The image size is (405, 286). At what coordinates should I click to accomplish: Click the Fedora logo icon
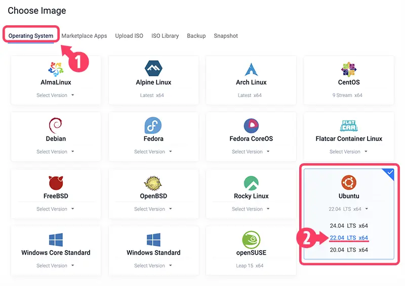coord(153,125)
